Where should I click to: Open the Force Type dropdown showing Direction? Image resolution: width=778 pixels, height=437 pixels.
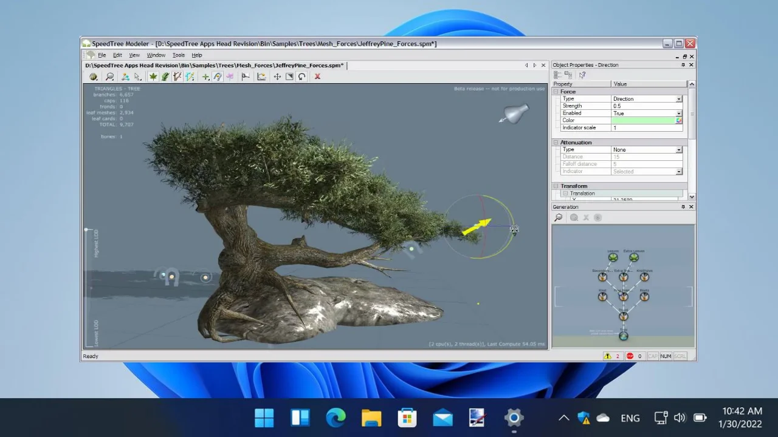pos(679,99)
